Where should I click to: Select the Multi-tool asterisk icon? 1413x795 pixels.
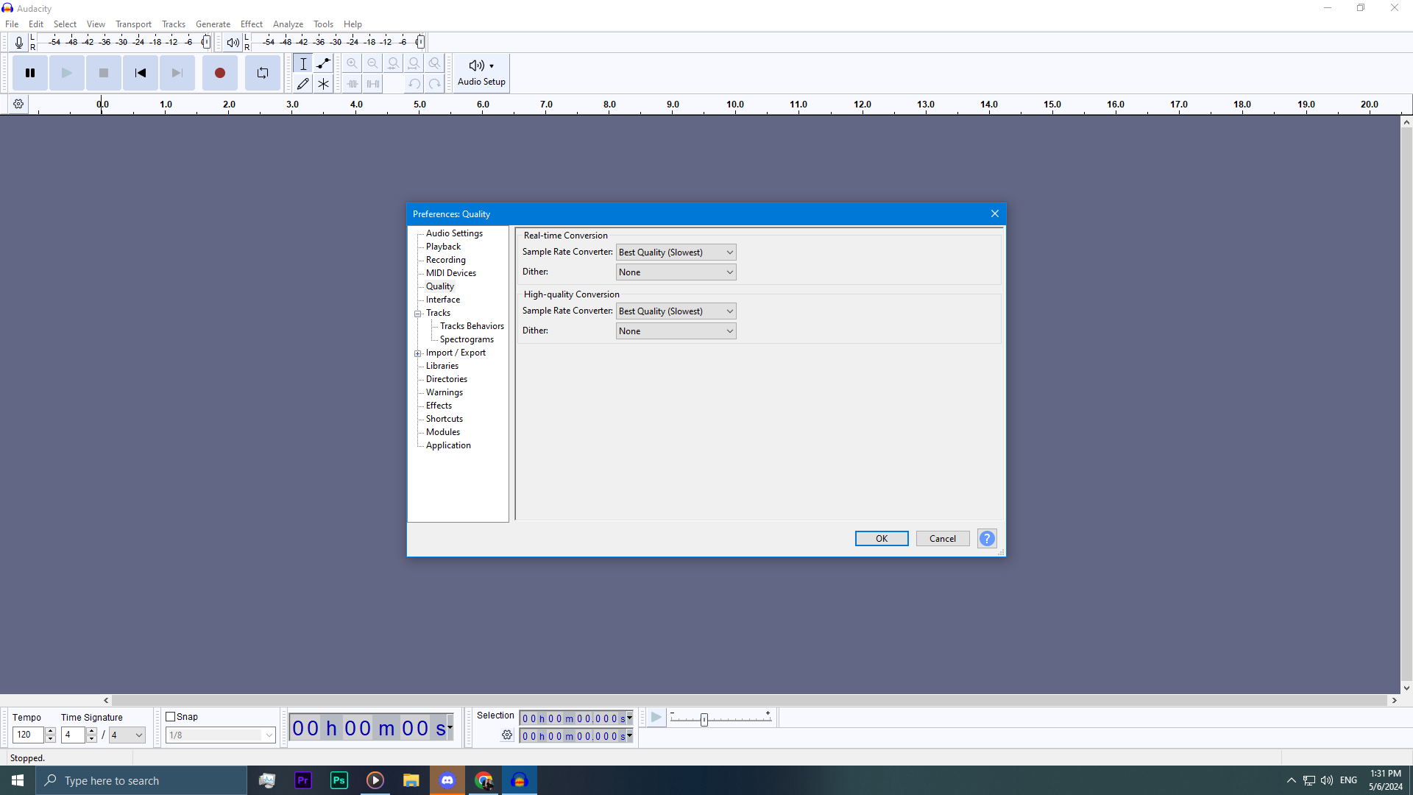[323, 84]
